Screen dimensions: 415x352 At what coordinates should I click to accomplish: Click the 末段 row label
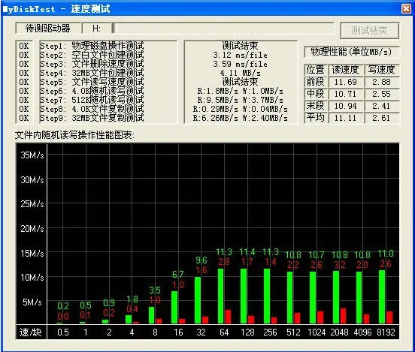316,106
